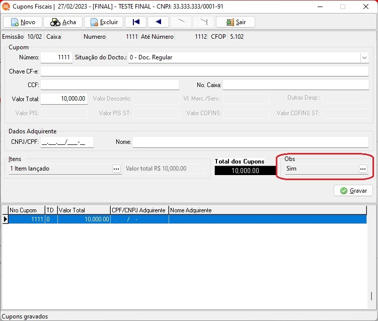The width and height of the screenshot is (378, 321).
Task: Click Emissão date 10/02
Action: coord(34,37)
